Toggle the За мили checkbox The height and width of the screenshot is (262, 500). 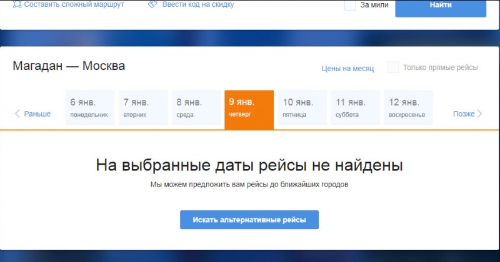pyautogui.click(x=350, y=5)
